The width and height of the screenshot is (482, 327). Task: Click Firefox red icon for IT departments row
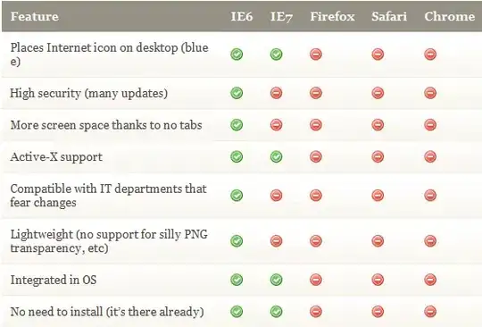coord(316,196)
